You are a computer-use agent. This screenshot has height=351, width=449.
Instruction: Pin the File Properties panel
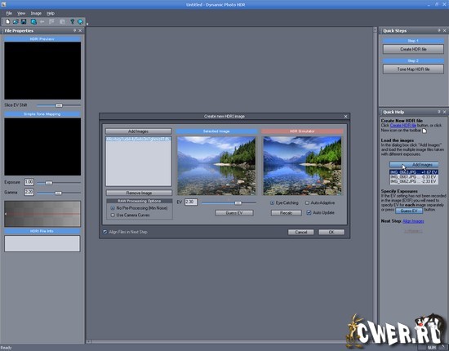coord(75,30)
